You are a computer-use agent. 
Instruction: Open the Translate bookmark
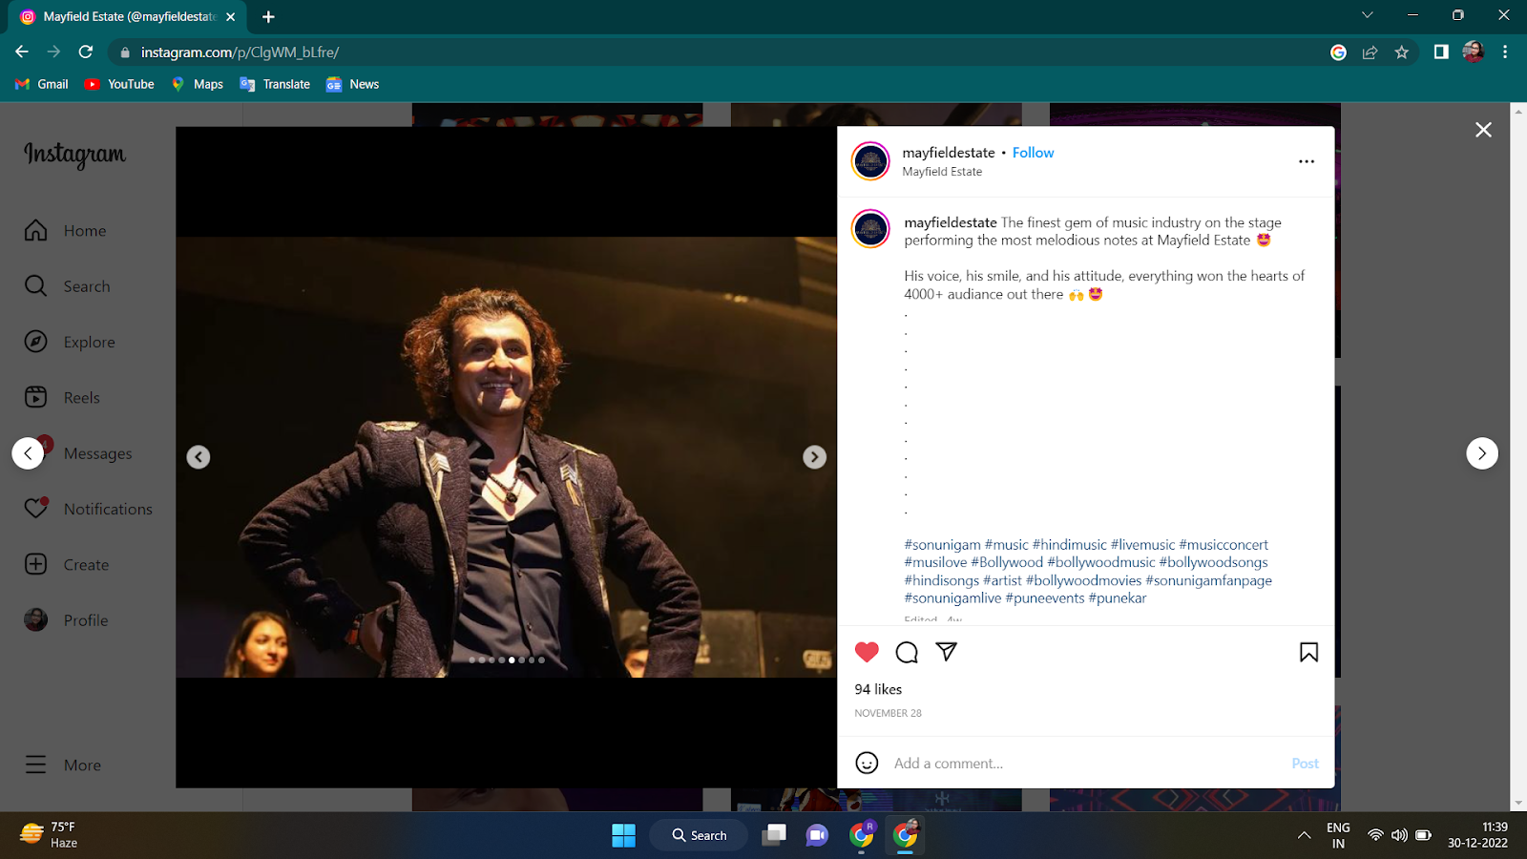pyautogui.click(x=275, y=84)
